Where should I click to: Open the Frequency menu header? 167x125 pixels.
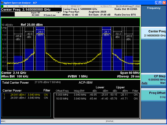click(154, 8)
